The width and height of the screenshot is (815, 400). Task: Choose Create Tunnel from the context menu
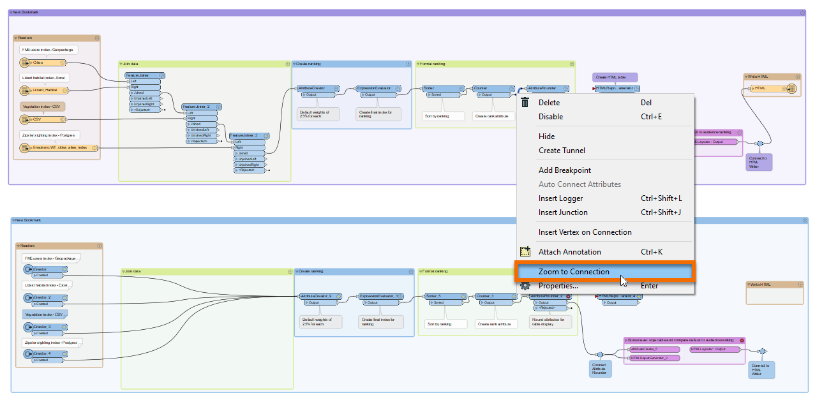click(x=562, y=151)
